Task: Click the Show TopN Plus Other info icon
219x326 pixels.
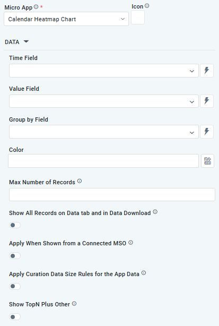Action: click(x=74, y=304)
